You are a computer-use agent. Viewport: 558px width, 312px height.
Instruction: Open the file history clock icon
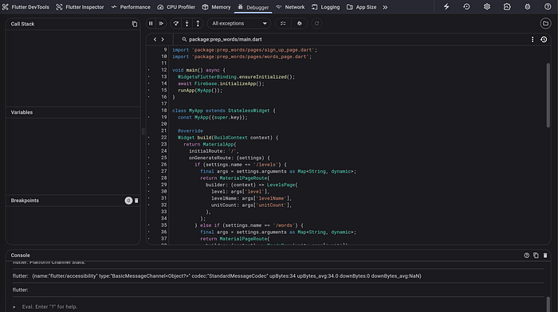[544, 40]
